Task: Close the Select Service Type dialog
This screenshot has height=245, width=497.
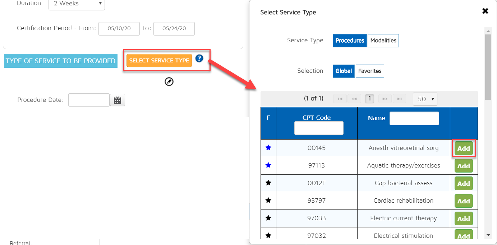Action: [485, 11]
